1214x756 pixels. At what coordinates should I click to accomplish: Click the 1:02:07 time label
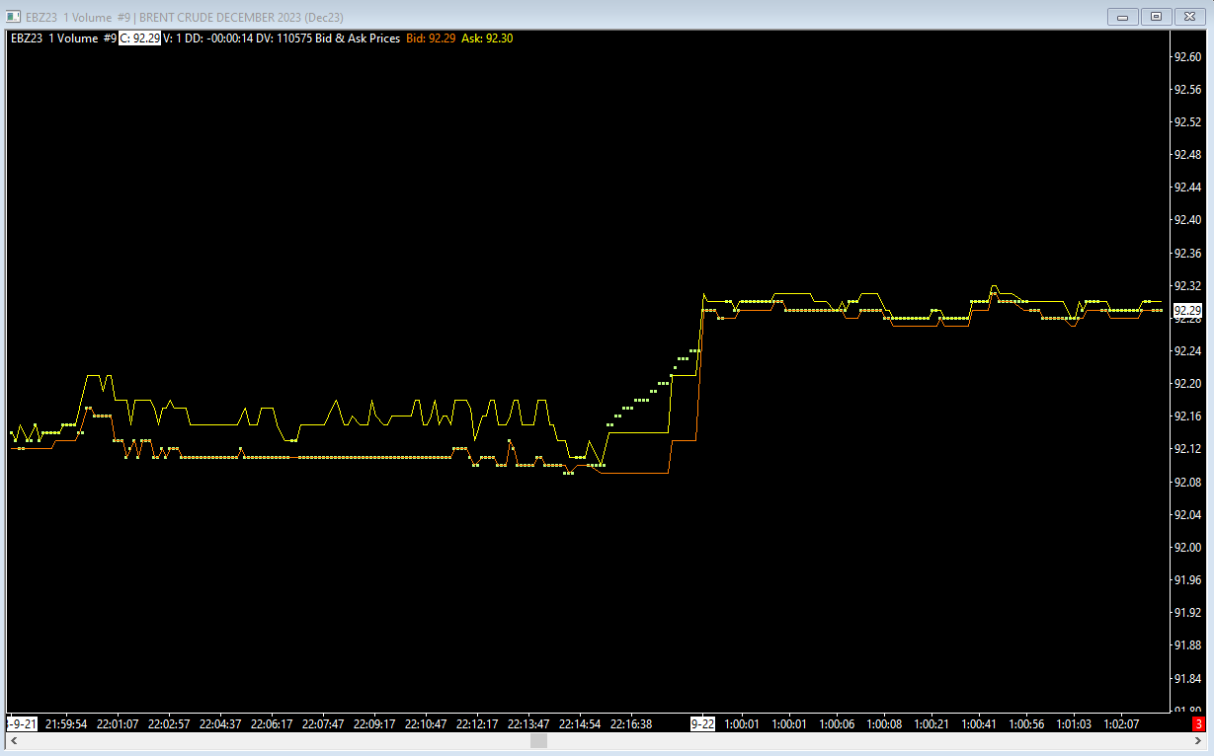[1121, 723]
